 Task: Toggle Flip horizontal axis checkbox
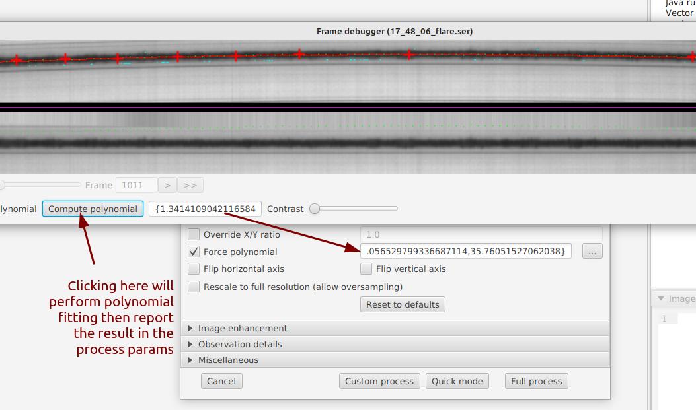[x=194, y=269]
